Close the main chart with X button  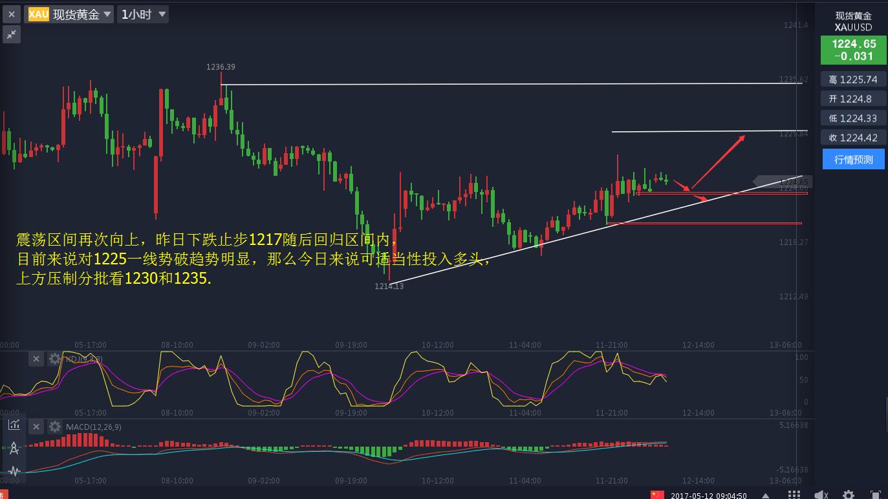coord(11,14)
